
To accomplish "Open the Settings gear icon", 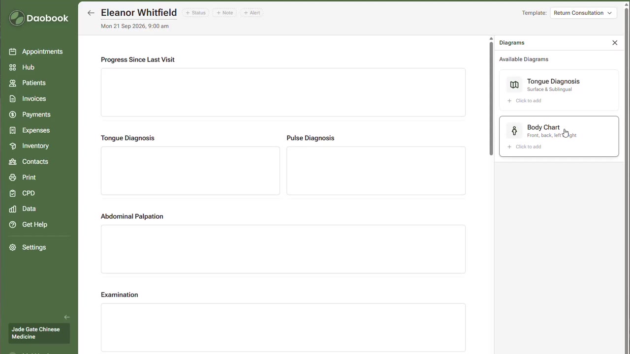I will coord(13,247).
